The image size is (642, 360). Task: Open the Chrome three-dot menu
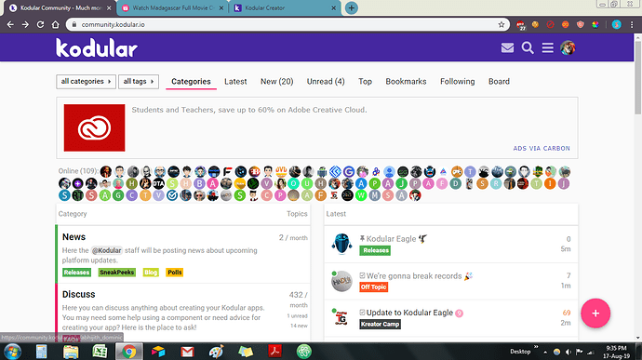click(632, 24)
